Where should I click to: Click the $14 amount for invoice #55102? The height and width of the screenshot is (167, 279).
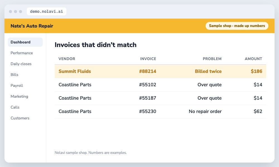[258, 85]
